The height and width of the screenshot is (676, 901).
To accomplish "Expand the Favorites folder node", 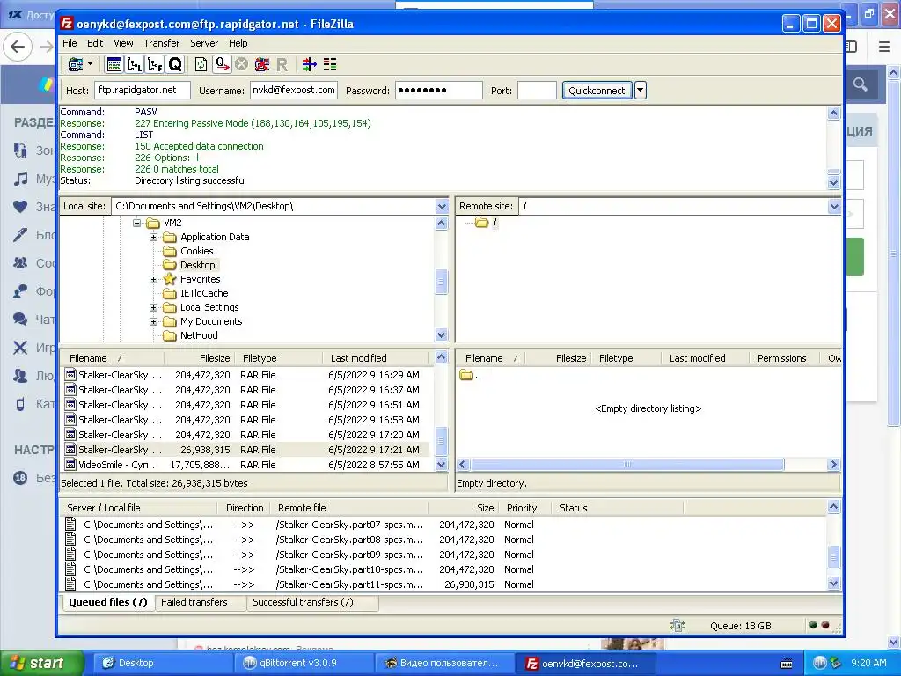I will 153,279.
